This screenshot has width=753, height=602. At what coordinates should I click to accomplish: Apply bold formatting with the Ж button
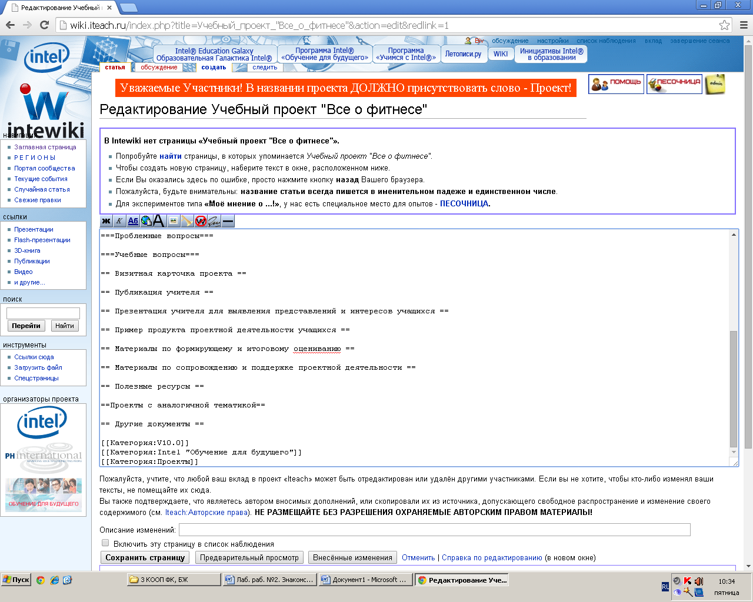pos(106,221)
